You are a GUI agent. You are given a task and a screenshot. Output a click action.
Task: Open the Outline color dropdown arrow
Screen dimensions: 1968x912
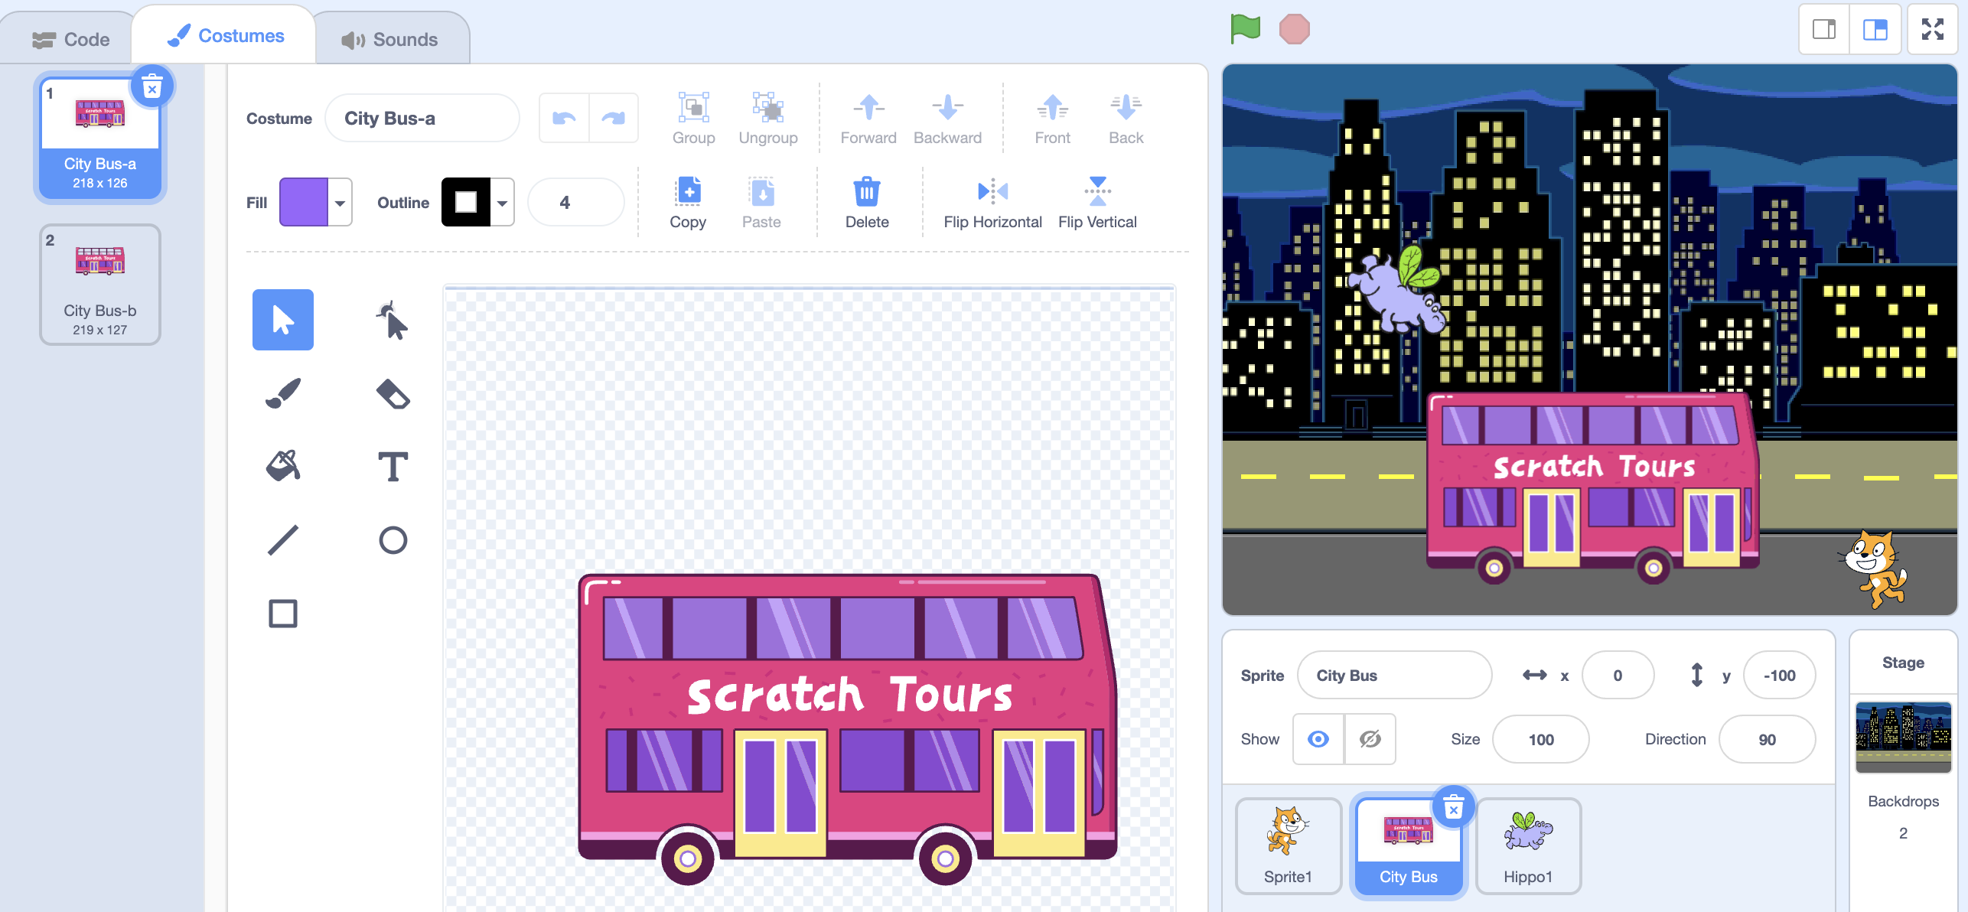(x=502, y=203)
